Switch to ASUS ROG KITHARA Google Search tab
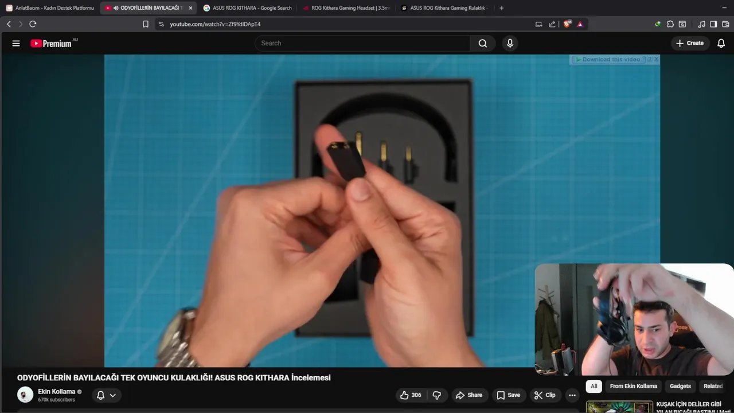The image size is (734, 413). click(x=248, y=8)
